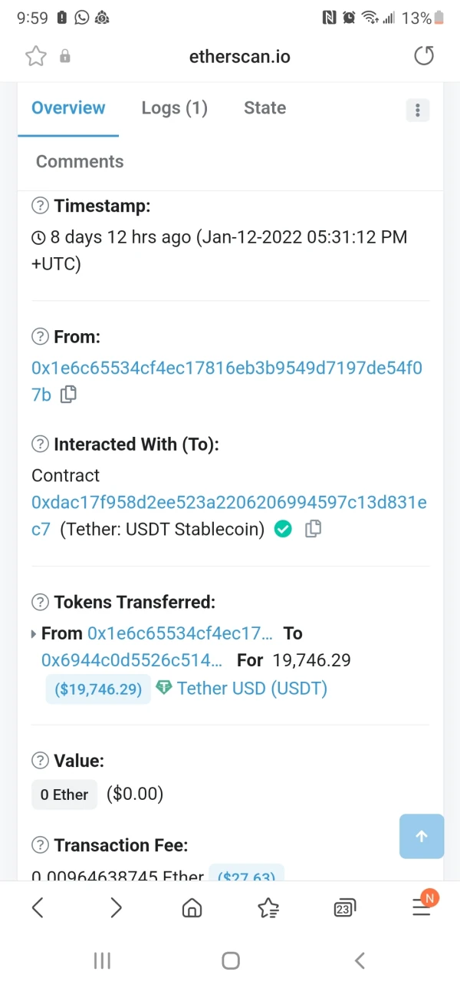Screen dimensions: 460x988
Task: Switch to Logs (1) tab
Action: click(x=174, y=108)
